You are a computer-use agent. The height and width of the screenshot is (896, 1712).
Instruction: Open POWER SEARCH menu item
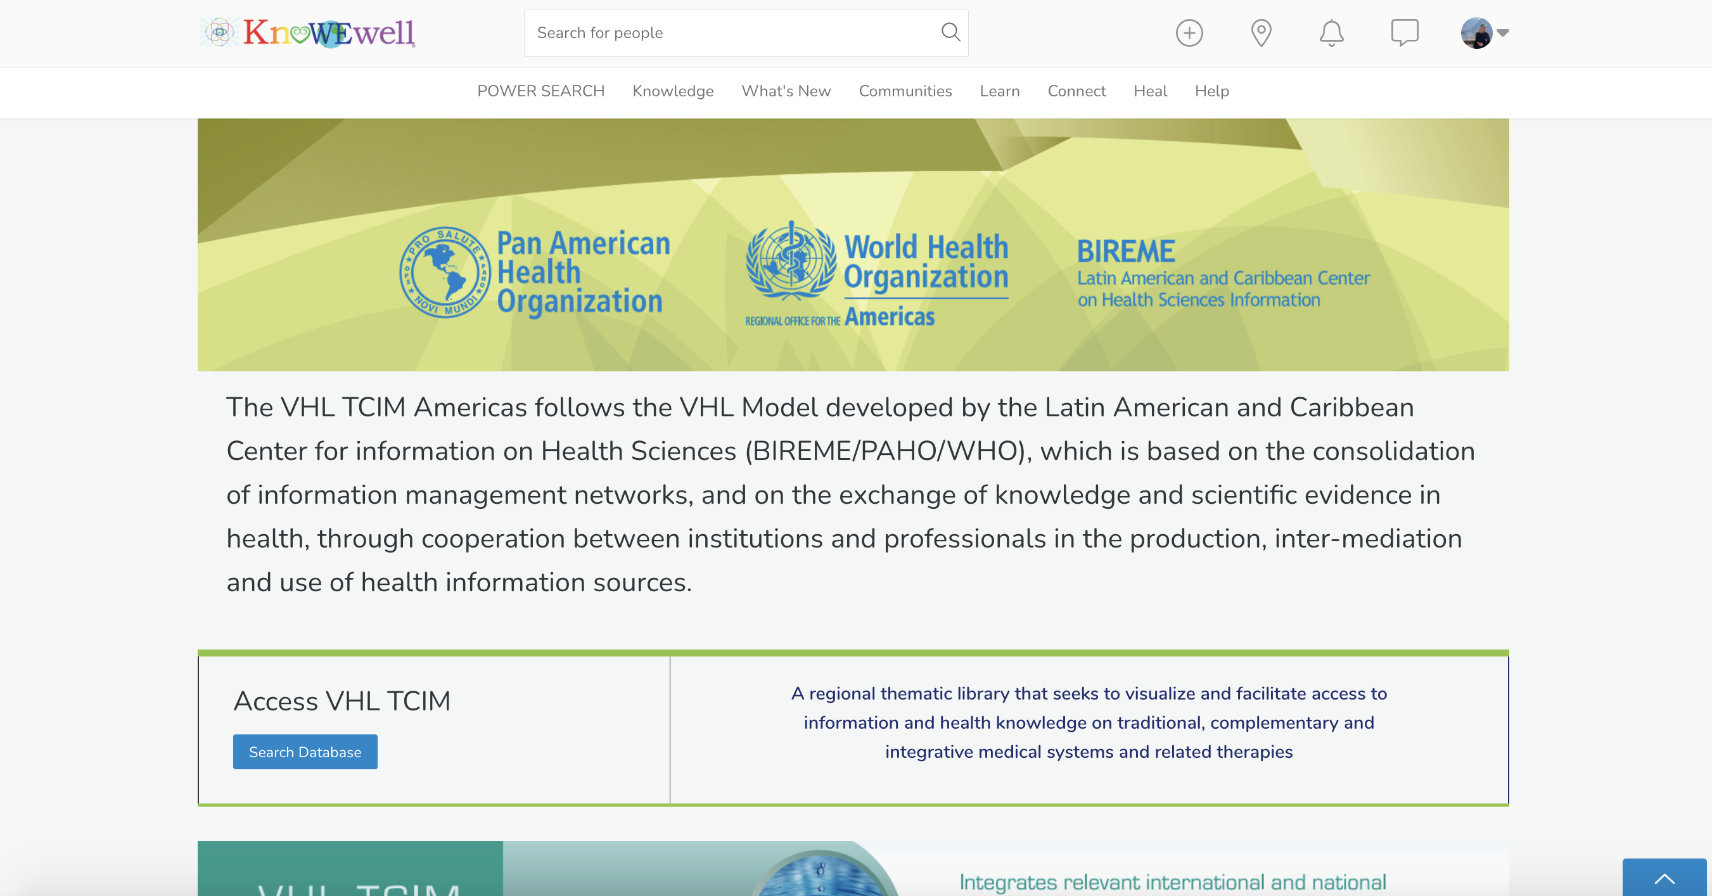(540, 91)
